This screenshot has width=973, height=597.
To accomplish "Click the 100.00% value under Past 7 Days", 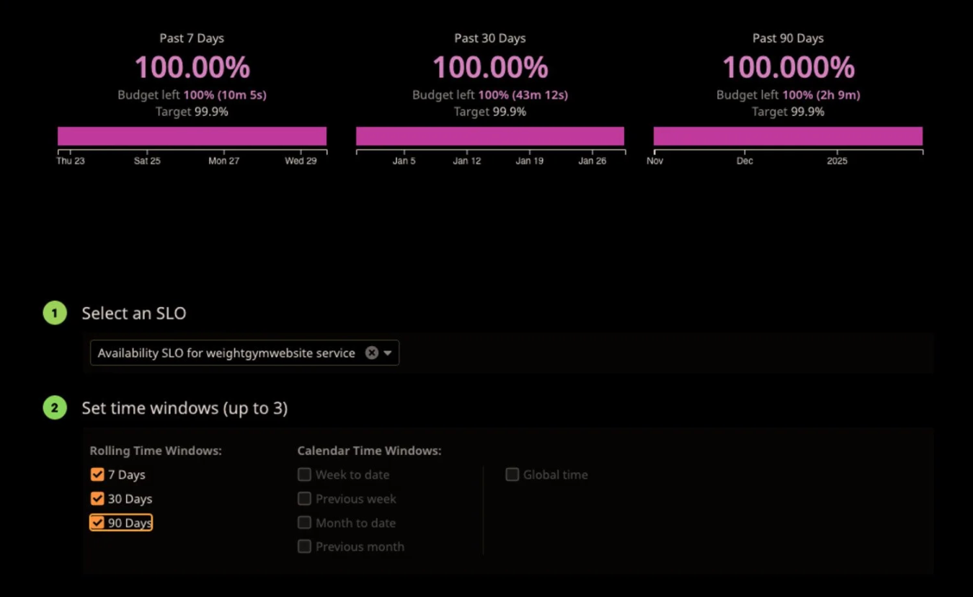I will click(x=192, y=68).
